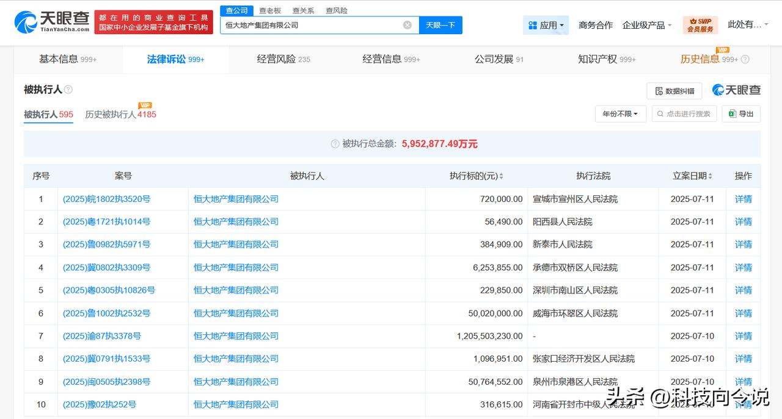The height and width of the screenshot is (419, 782).
Task: Click help icon beside 历史信息 tab
Action: 745,59
